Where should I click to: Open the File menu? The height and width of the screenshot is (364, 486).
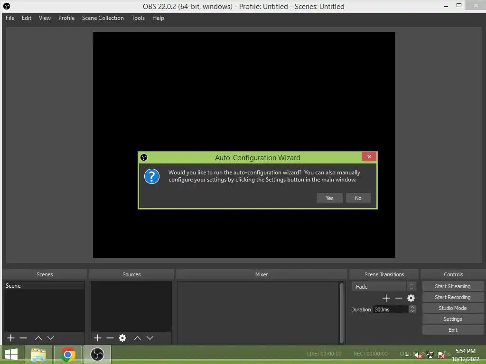[10, 18]
